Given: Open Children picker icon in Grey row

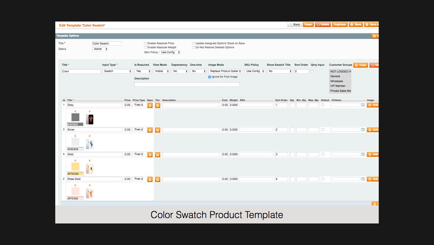Looking at the screenshot, I should [363, 105].
